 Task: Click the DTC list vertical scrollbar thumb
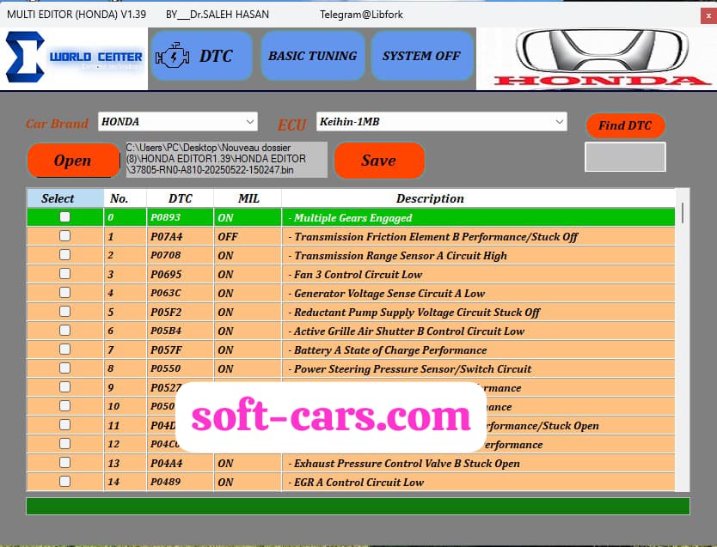(x=683, y=213)
